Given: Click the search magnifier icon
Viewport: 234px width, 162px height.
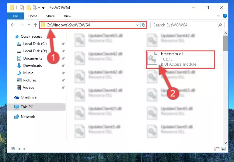Looking at the screenshot, I should tap(220, 25).
